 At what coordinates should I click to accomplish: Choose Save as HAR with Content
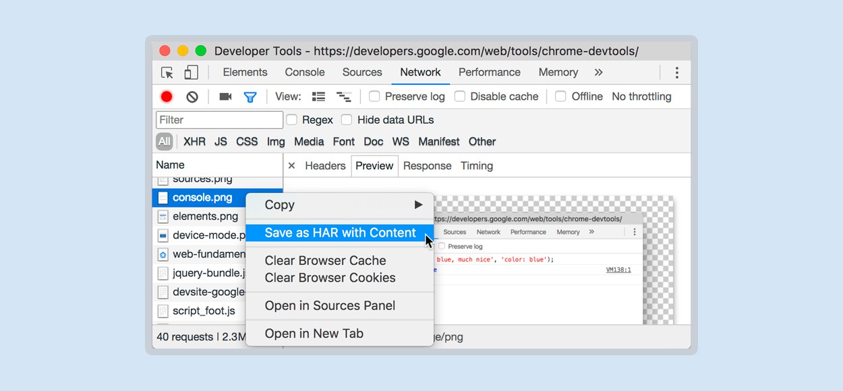point(340,233)
